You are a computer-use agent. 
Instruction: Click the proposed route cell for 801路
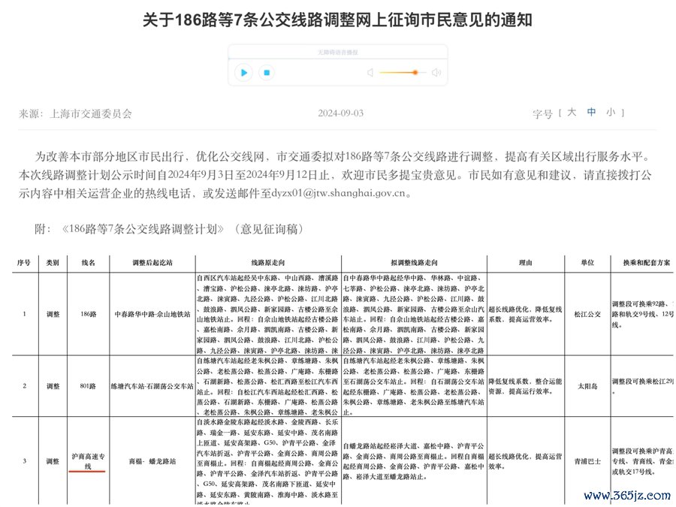pyautogui.click(x=415, y=386)
